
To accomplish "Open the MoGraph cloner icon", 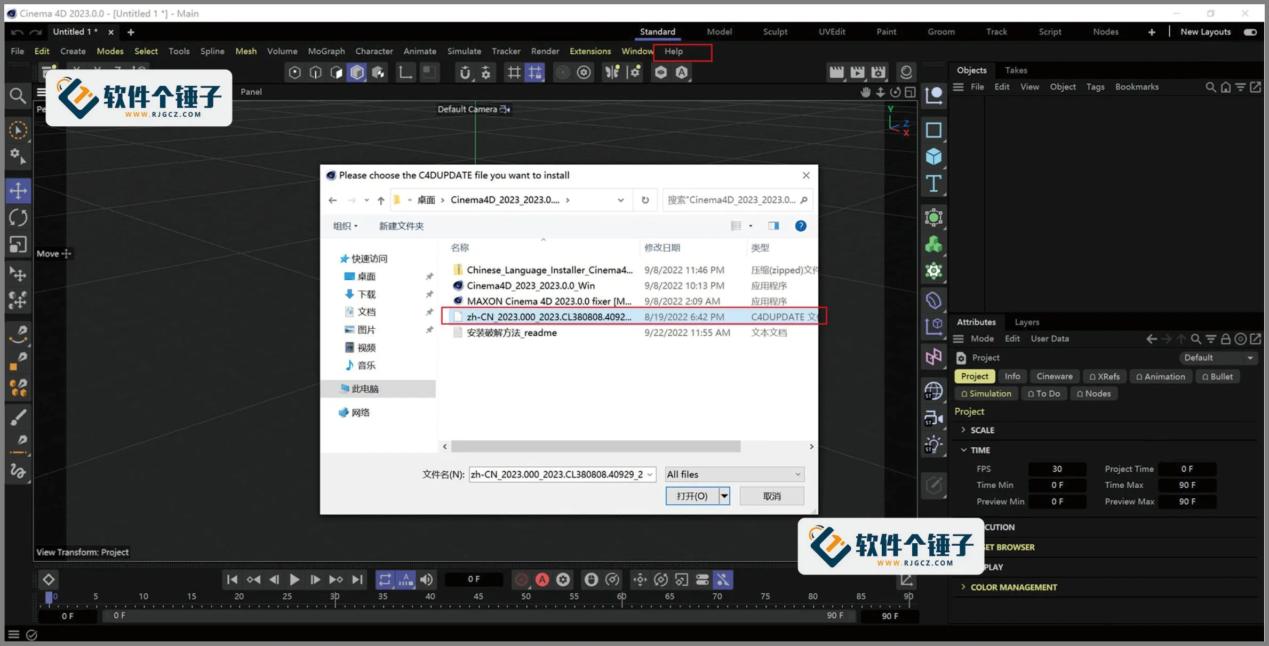I will point(933,245).
